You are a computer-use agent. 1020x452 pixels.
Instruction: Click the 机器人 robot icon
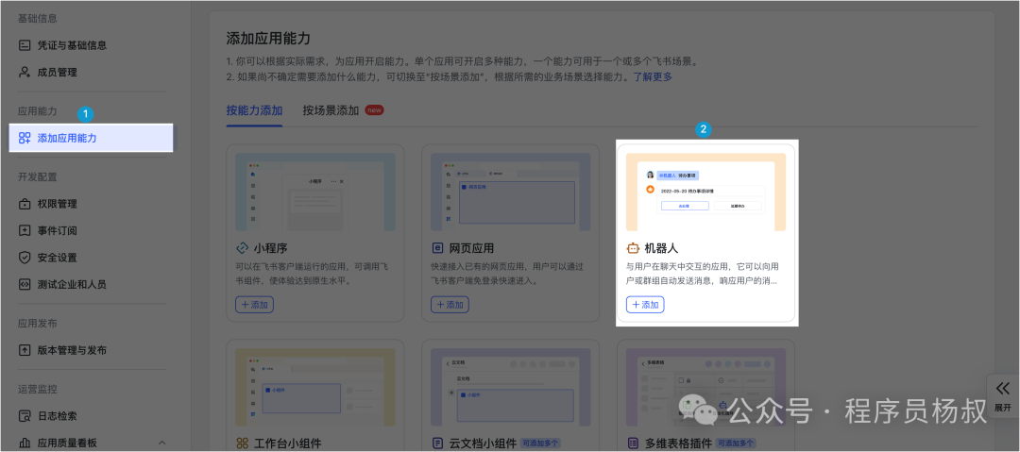point(632,248)
